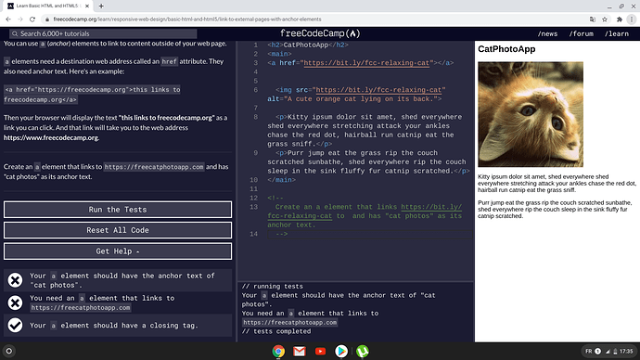This screenshot has width=640, height=360.
Task: Bookmark this page with the star icon
Action: [605, 19]
